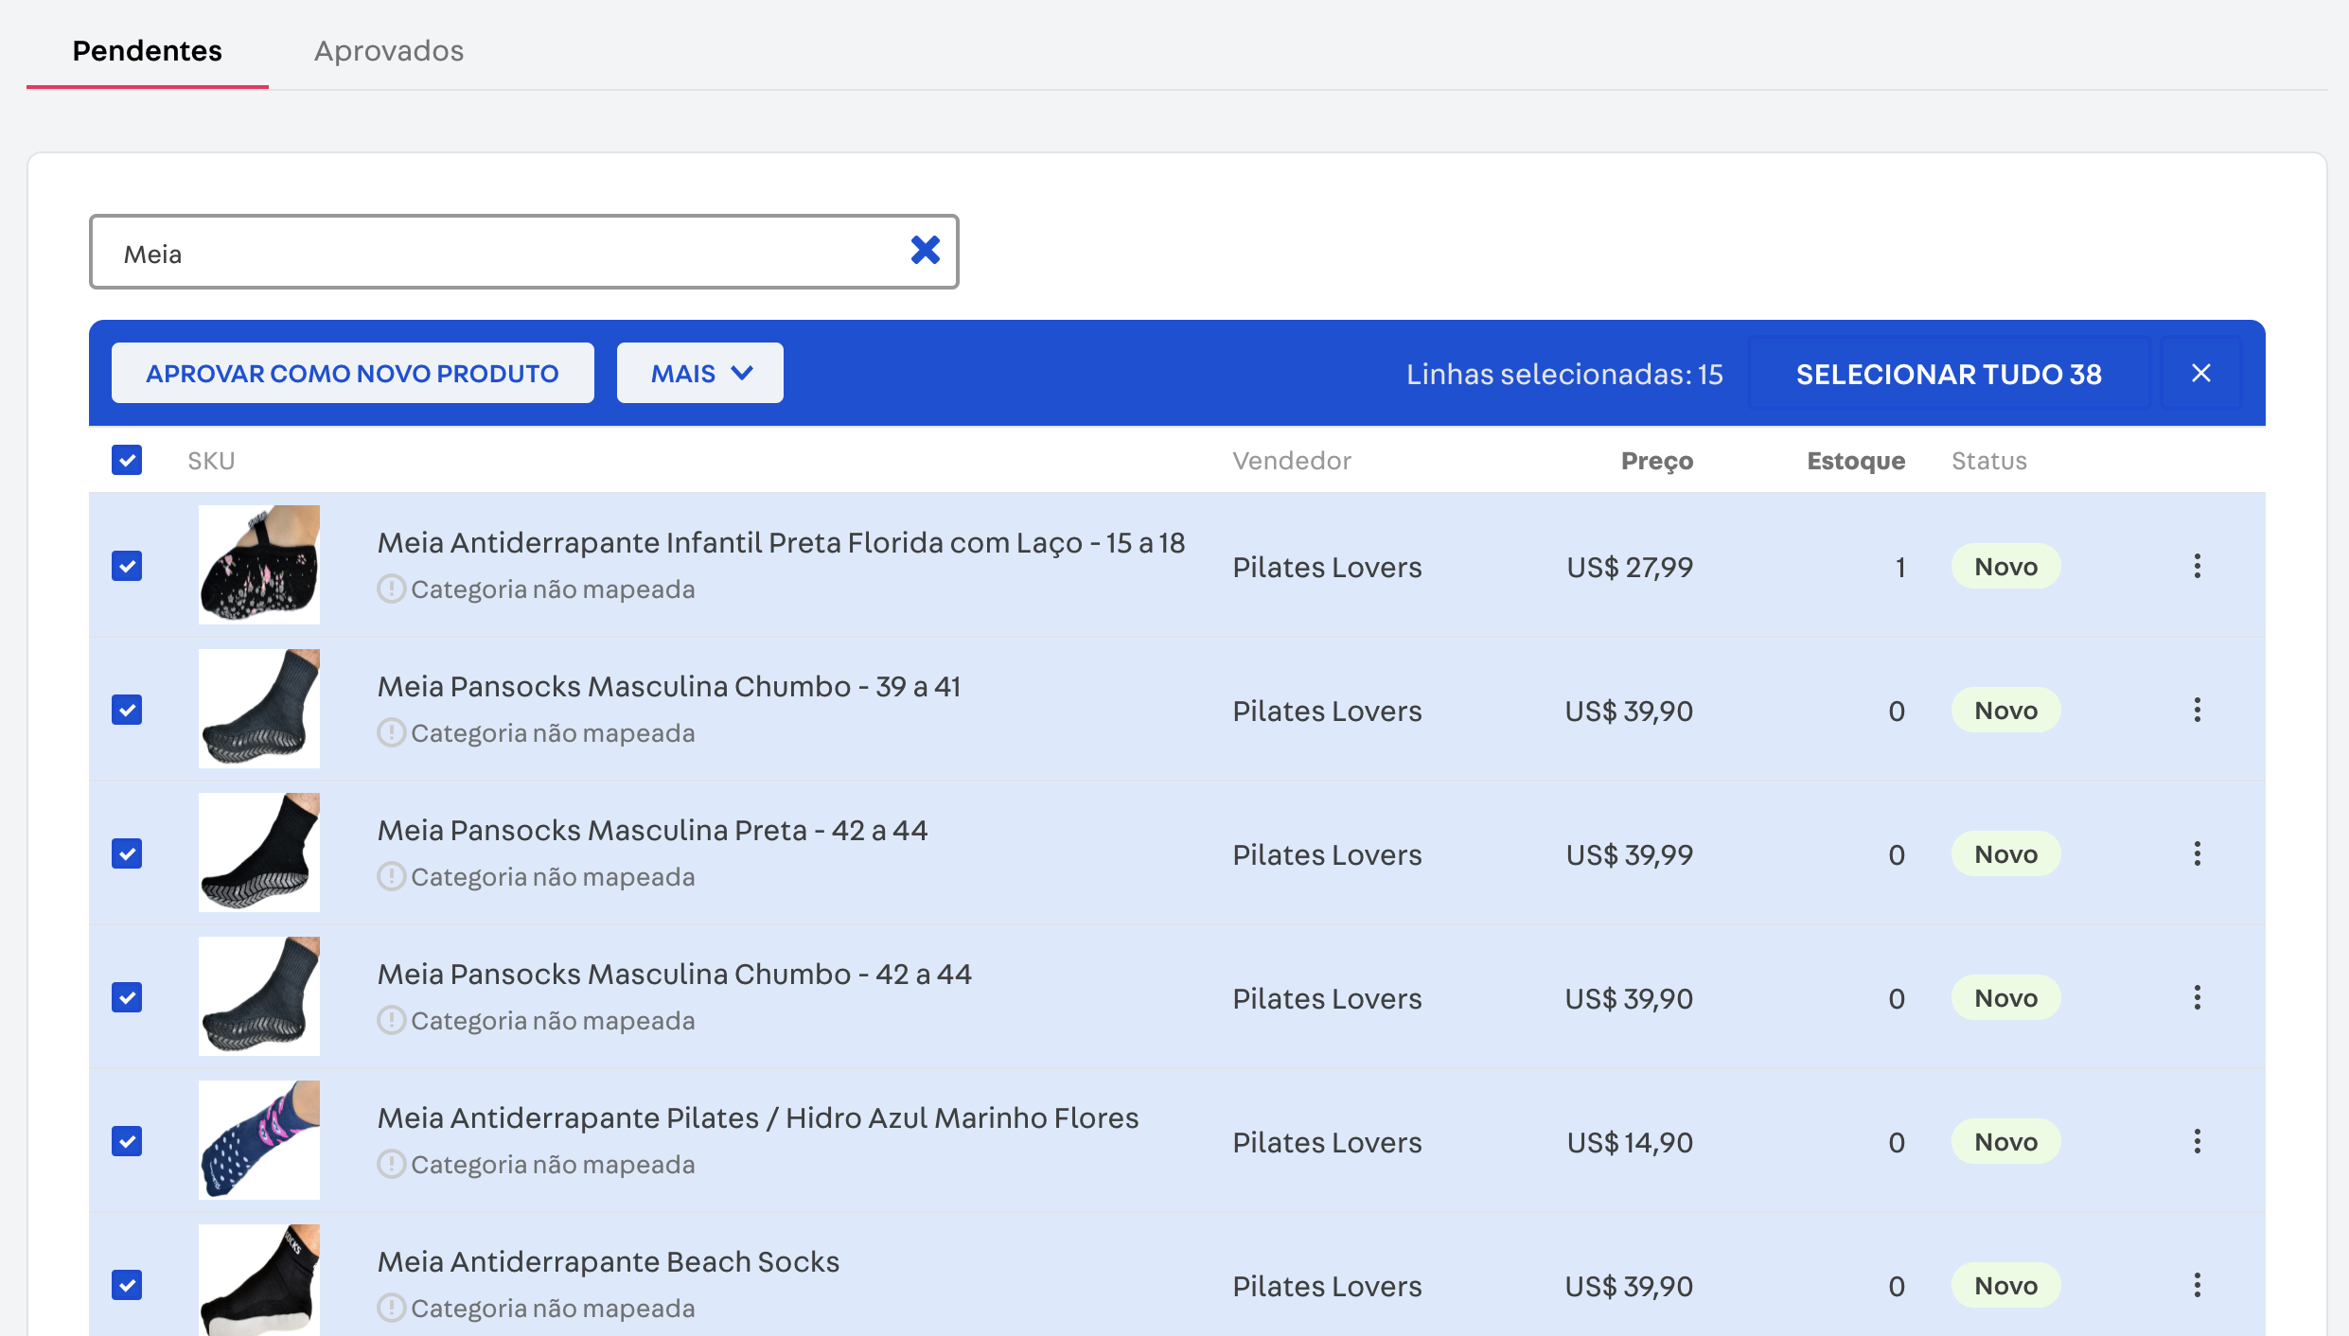Screen dimensions: 2349x1336
Task: Open the kebab menu for Meia Pansocks Masculina Preta - 42 a 44
Action: click(x=2198, y=853)
